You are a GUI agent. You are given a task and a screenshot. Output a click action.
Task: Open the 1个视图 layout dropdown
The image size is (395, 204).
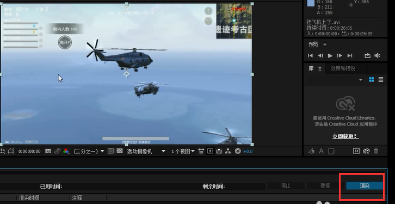click(183, 151)
